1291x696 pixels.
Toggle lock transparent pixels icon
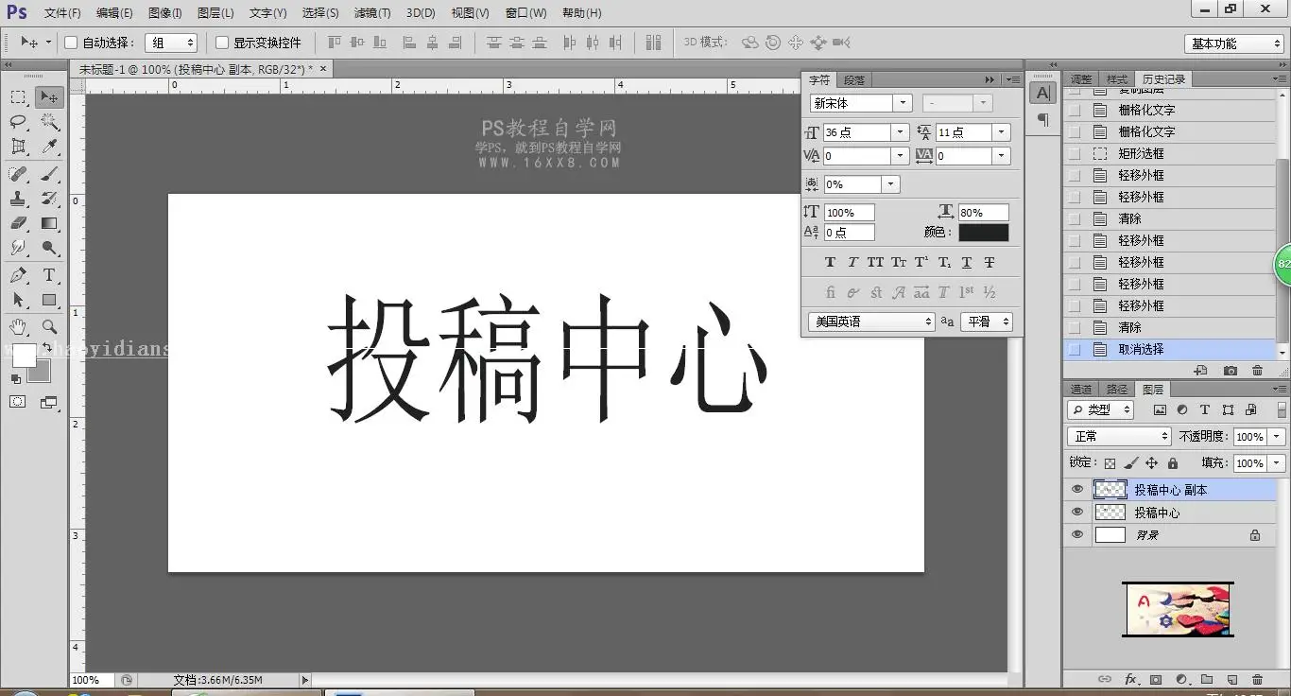1110,463
